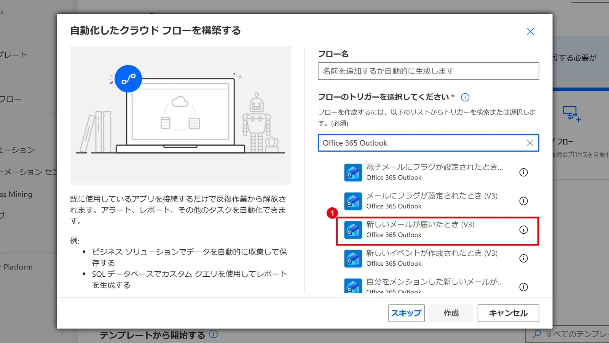Open ss Mining item in background sidebar
609x343 pixels.
click(x=16, y=194)
